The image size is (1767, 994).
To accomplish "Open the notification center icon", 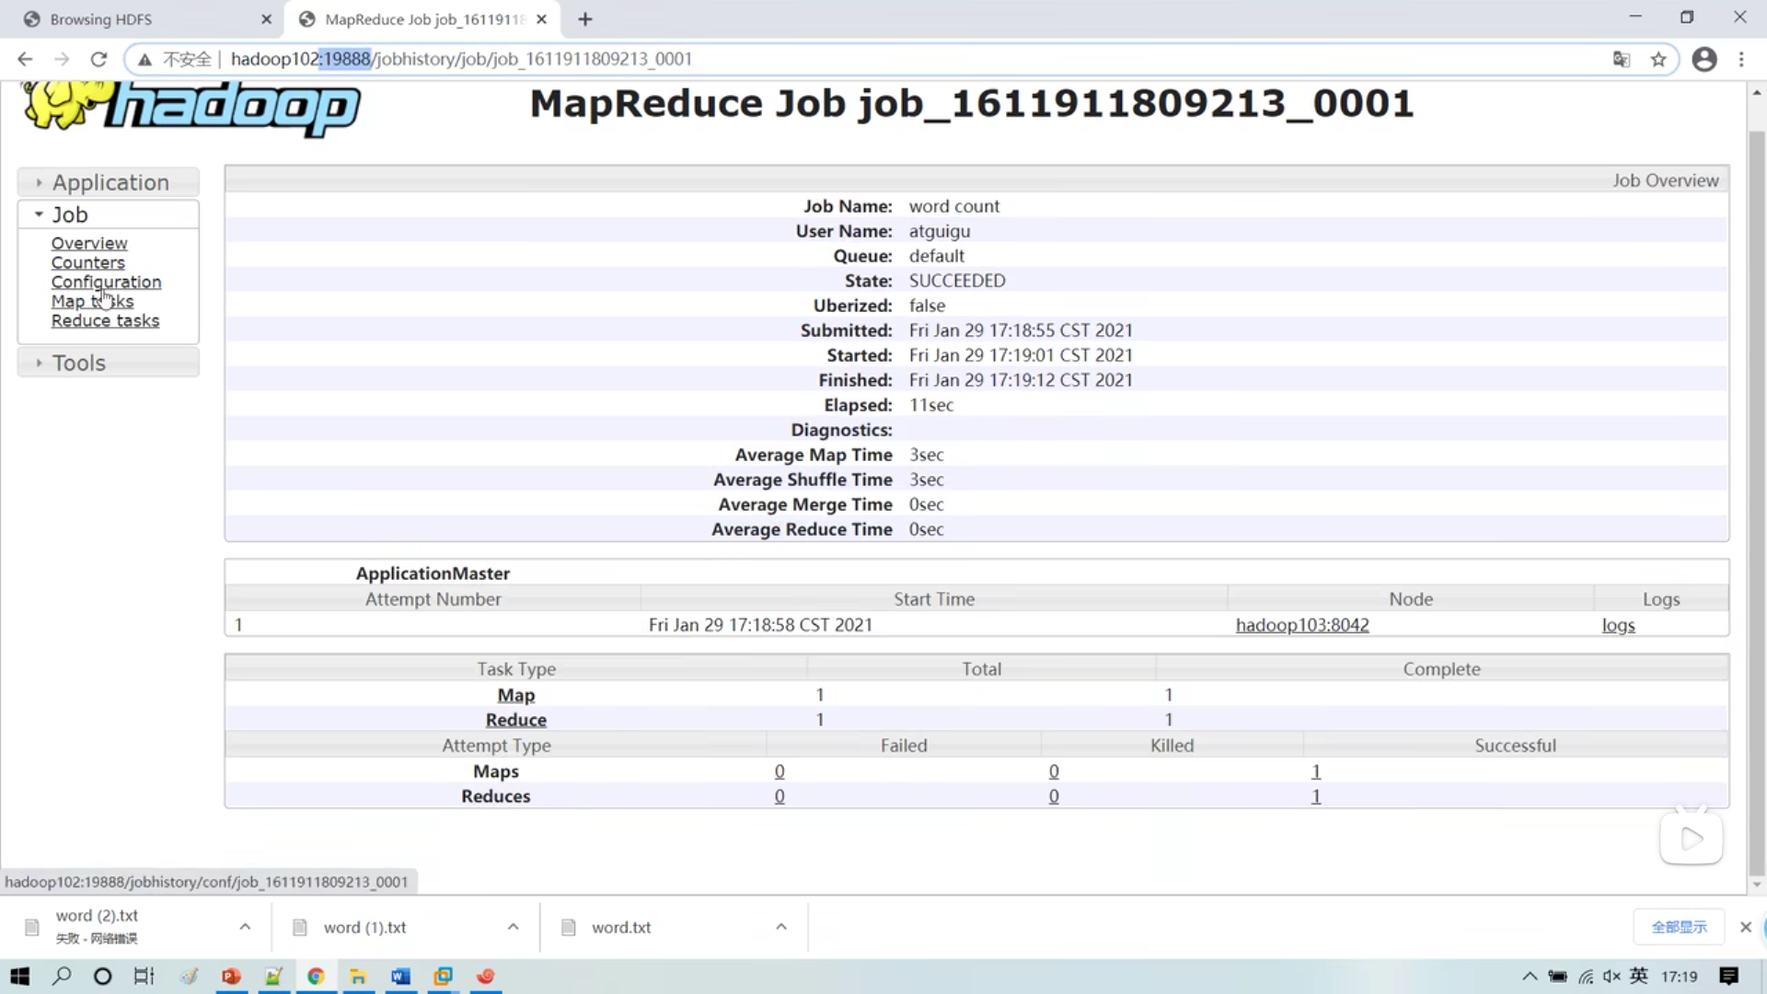I will (1729, 977).
